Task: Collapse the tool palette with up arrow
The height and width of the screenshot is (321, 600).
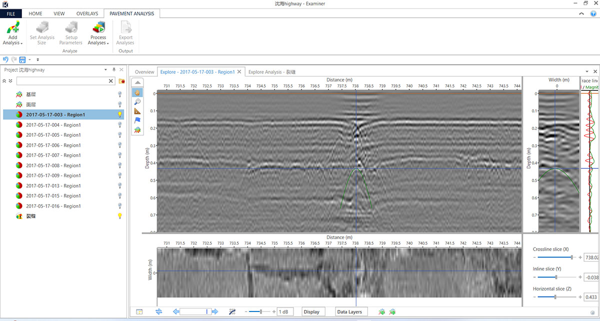Action: pos(137,83)
